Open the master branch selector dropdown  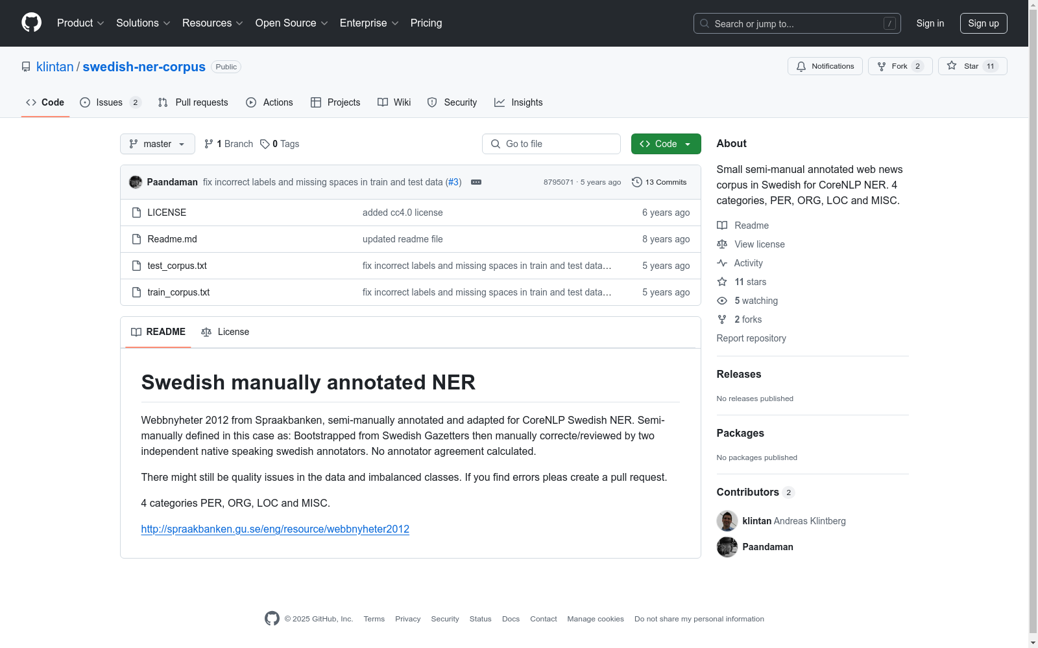point(158,144)
